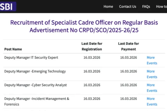
Task: Click payment date for Cyber Security Analyst
Action: pos(128,85)
